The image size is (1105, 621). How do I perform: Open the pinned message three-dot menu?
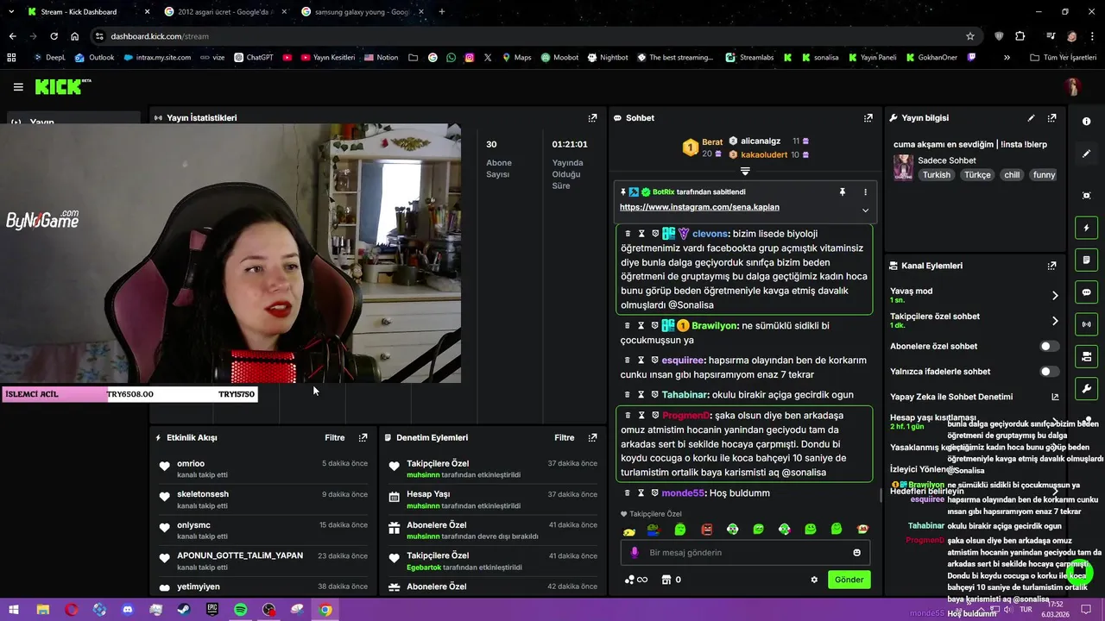click(x=865, y=192)
